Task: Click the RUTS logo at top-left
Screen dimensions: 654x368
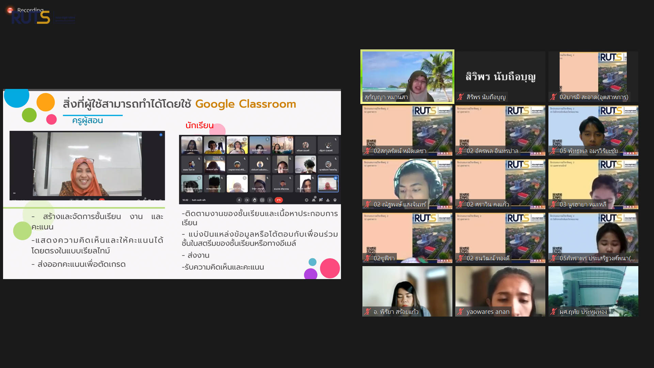Action: pos(31,18)
